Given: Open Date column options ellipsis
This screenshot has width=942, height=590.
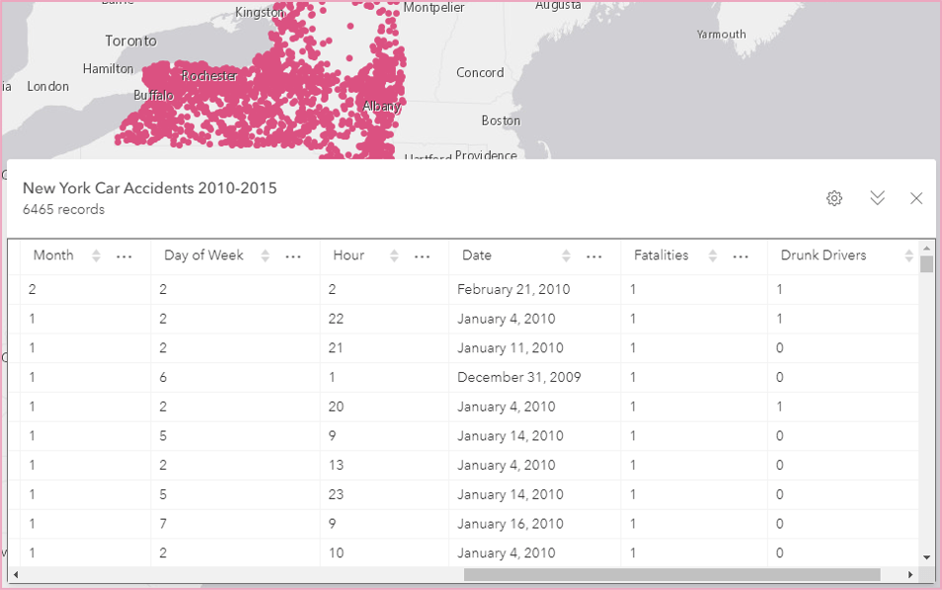Looking at the screenshot, I should coord(594,256).
